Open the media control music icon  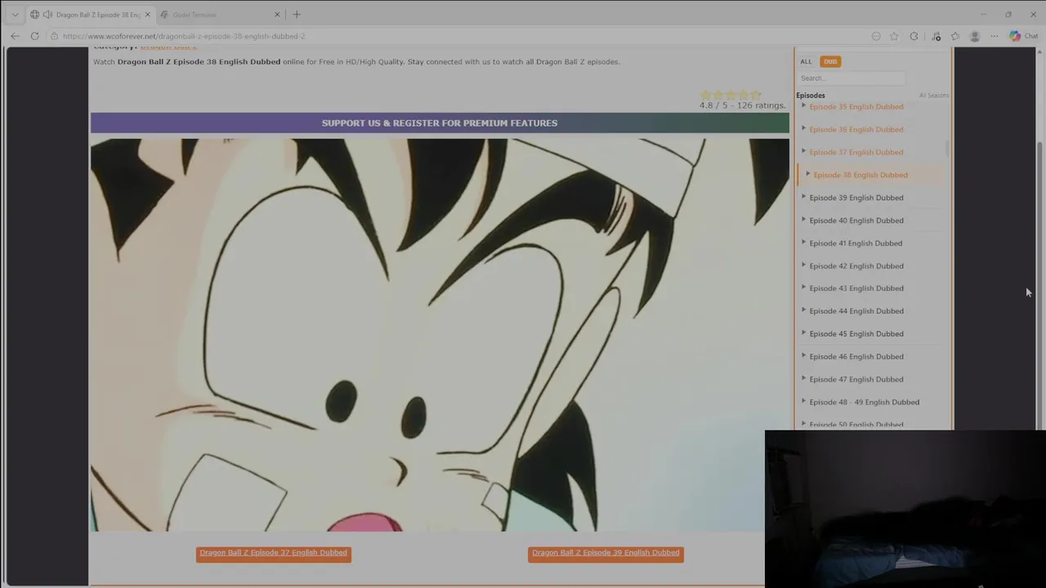[936, 36]
